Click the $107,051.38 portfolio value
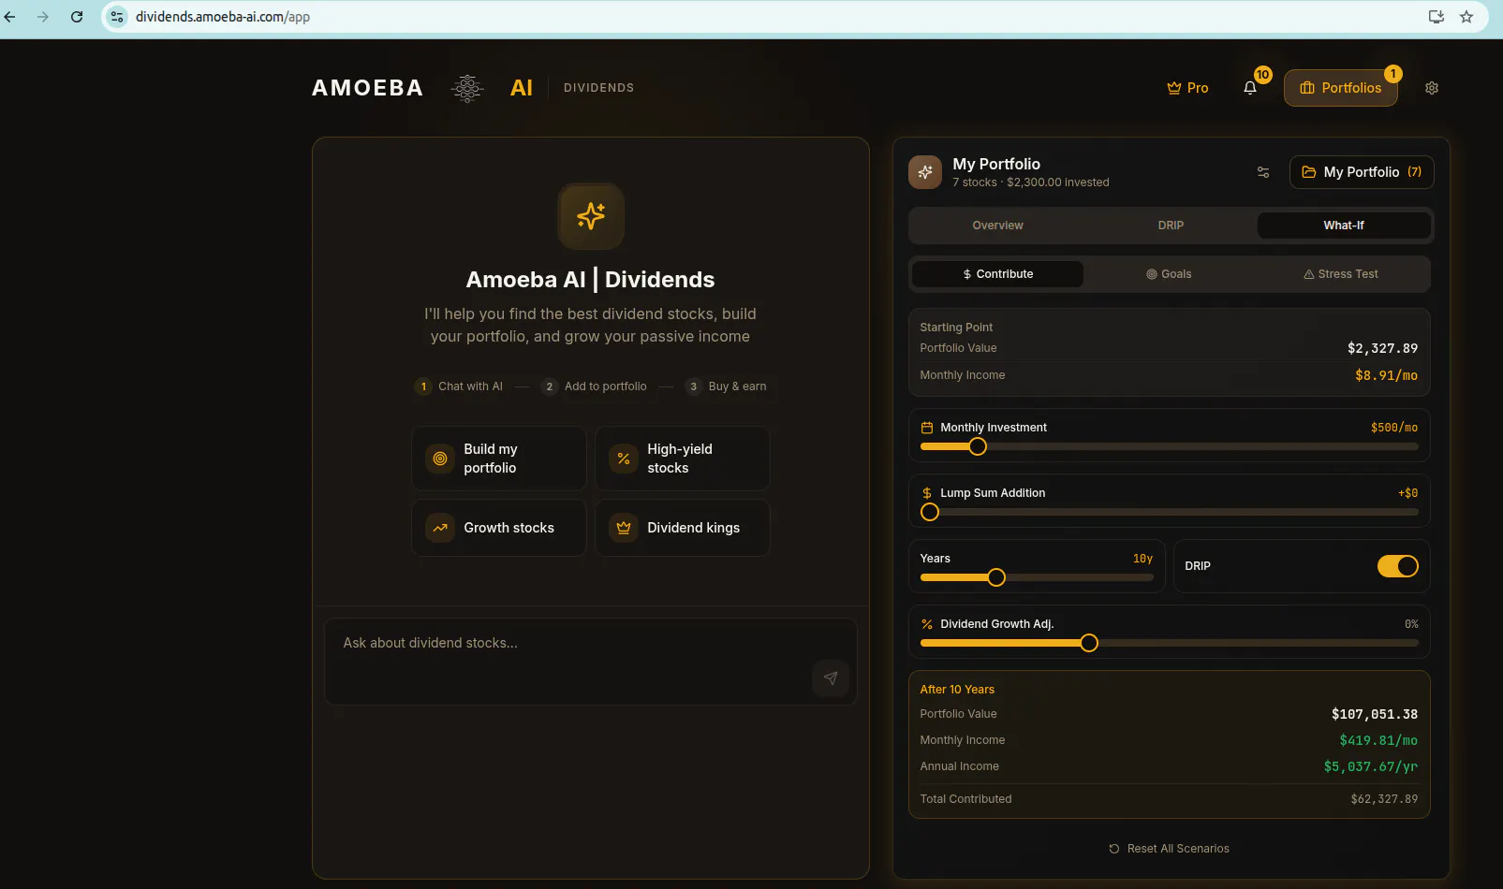The width and height of the screenshot is (1503, 889). tap(1375, 714)
